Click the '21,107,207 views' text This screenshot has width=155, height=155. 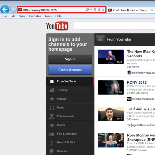point(137,93)
